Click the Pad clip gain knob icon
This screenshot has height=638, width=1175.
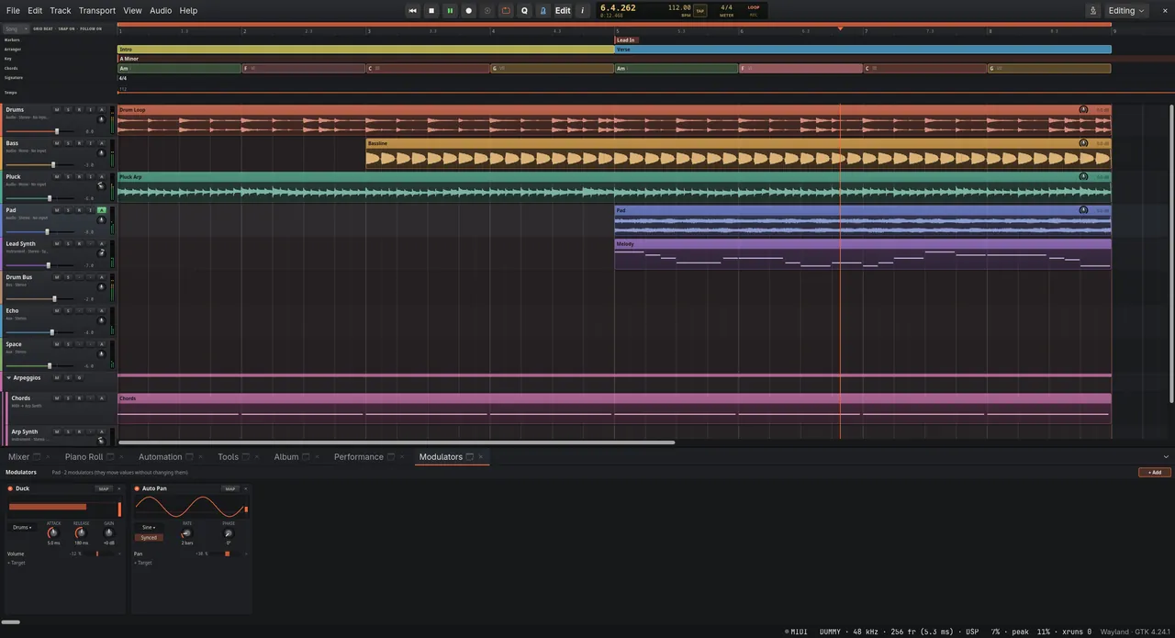(1083, 210)
